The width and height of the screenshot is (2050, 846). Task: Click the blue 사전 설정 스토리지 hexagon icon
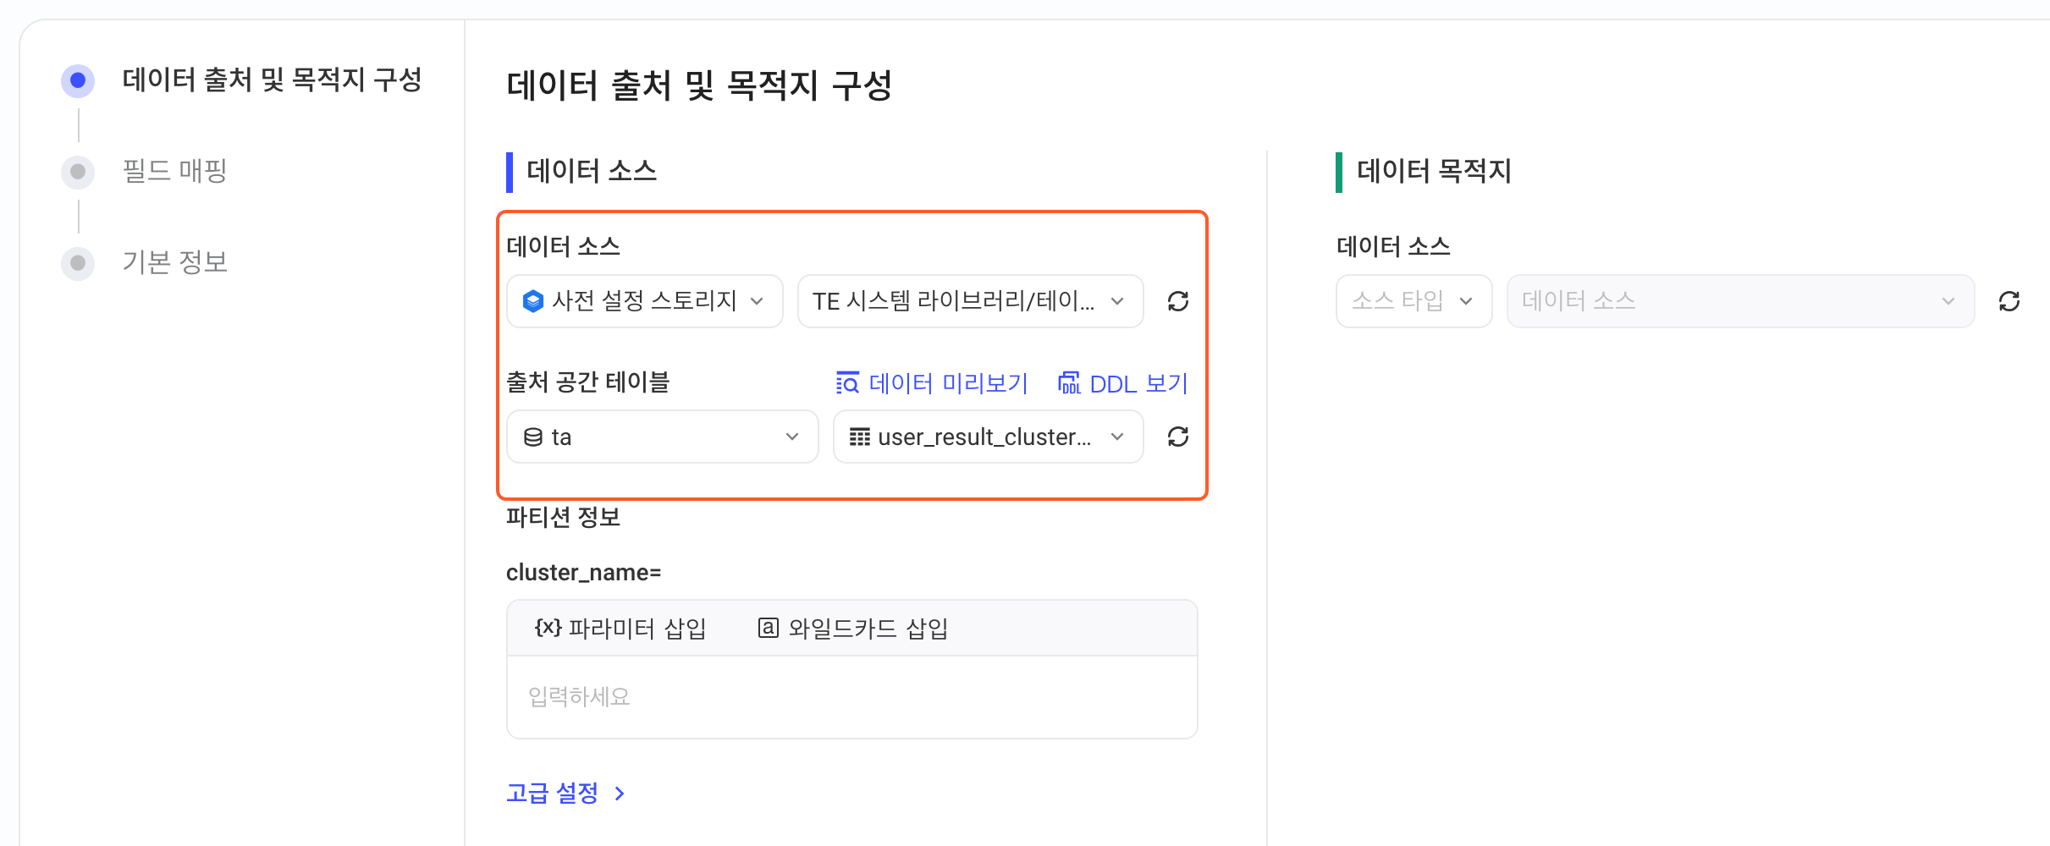(533, 301)
